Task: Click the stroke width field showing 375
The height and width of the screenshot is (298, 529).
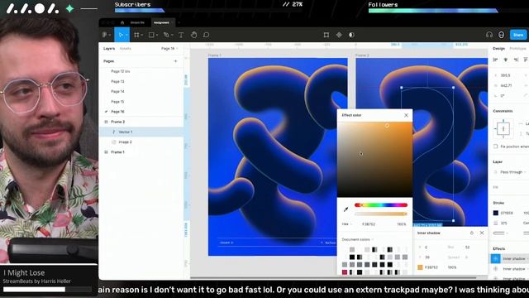Action: click(x=503, y=223)
